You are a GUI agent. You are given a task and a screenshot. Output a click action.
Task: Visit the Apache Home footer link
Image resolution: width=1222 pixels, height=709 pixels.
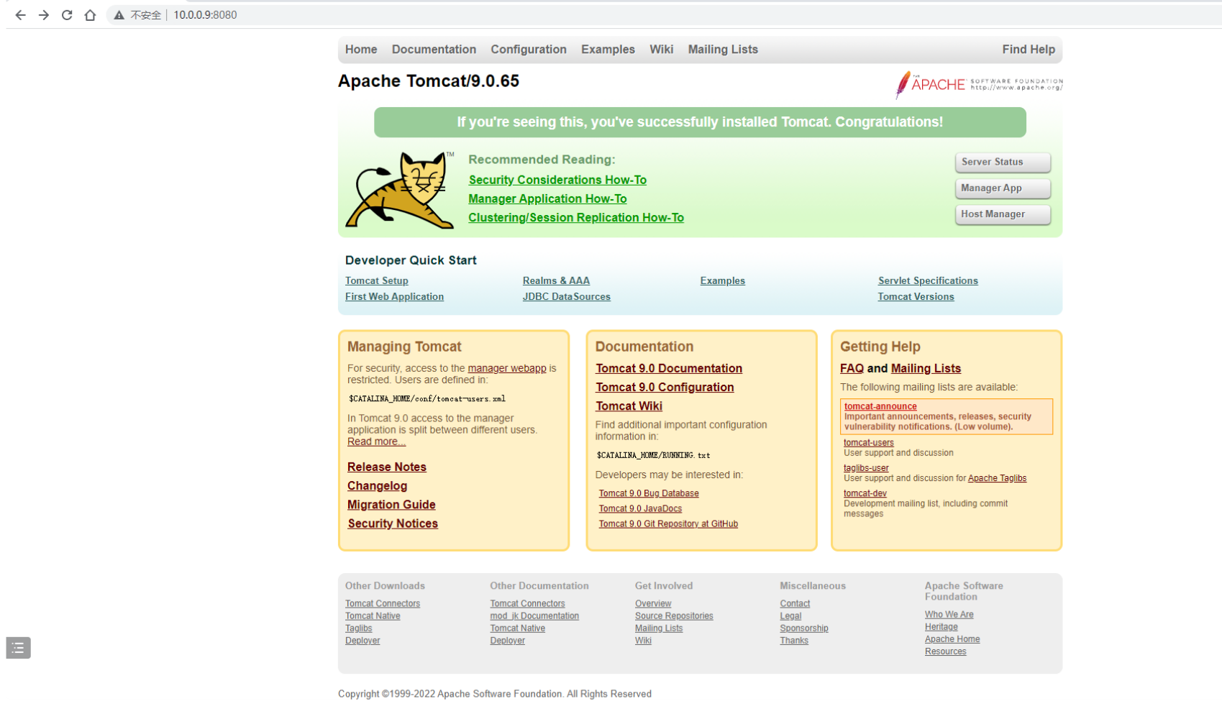coord(952,639)
